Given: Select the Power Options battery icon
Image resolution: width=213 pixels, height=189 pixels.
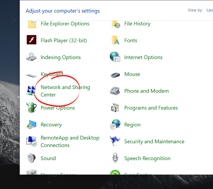Looking at the screenshot, I should 32,107.
